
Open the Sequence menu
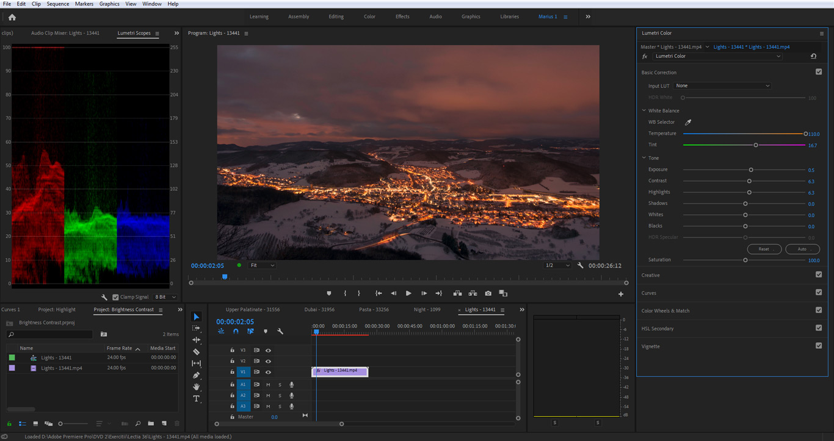click(58, 4)
